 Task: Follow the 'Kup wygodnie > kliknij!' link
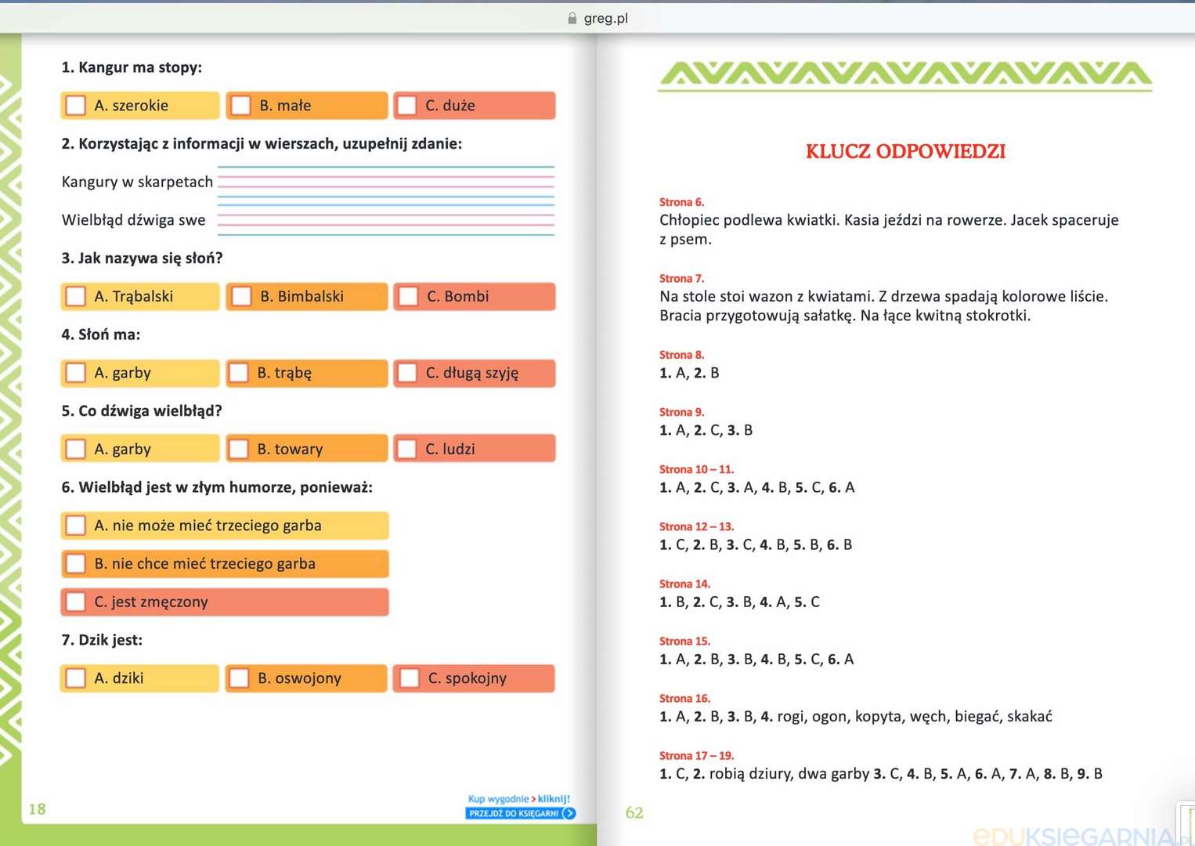pyautogui.click(x=519, y=799)
